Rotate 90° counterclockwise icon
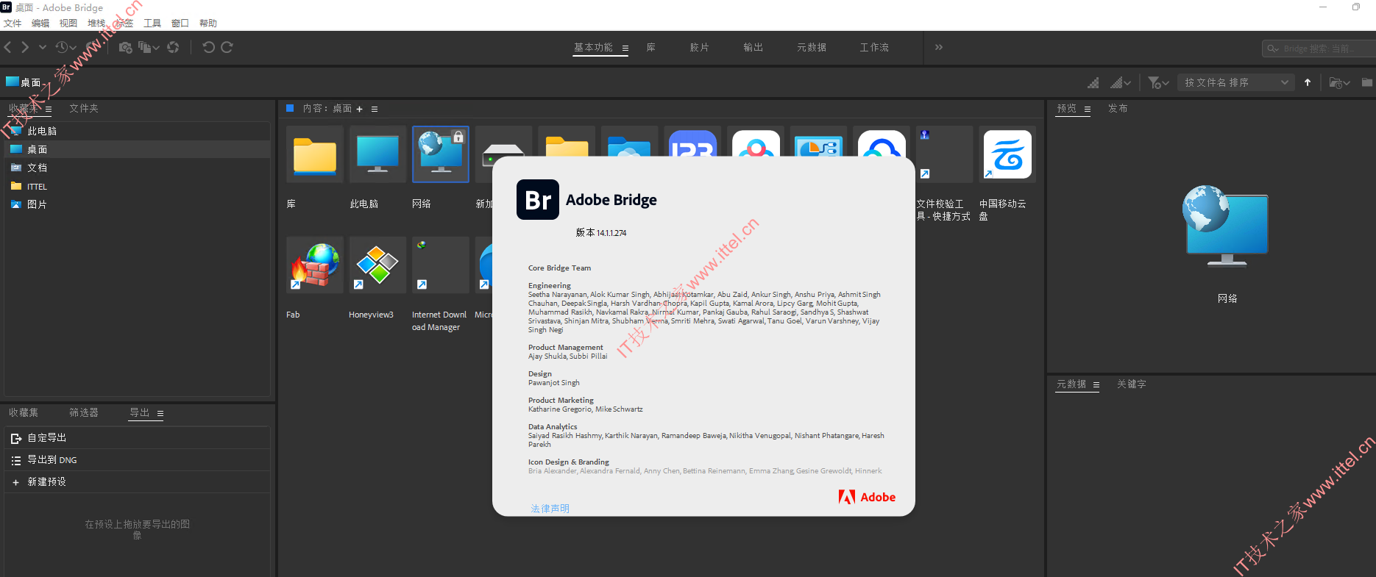1376x577 pixels. pyautogui.click(x=209, y=47)
